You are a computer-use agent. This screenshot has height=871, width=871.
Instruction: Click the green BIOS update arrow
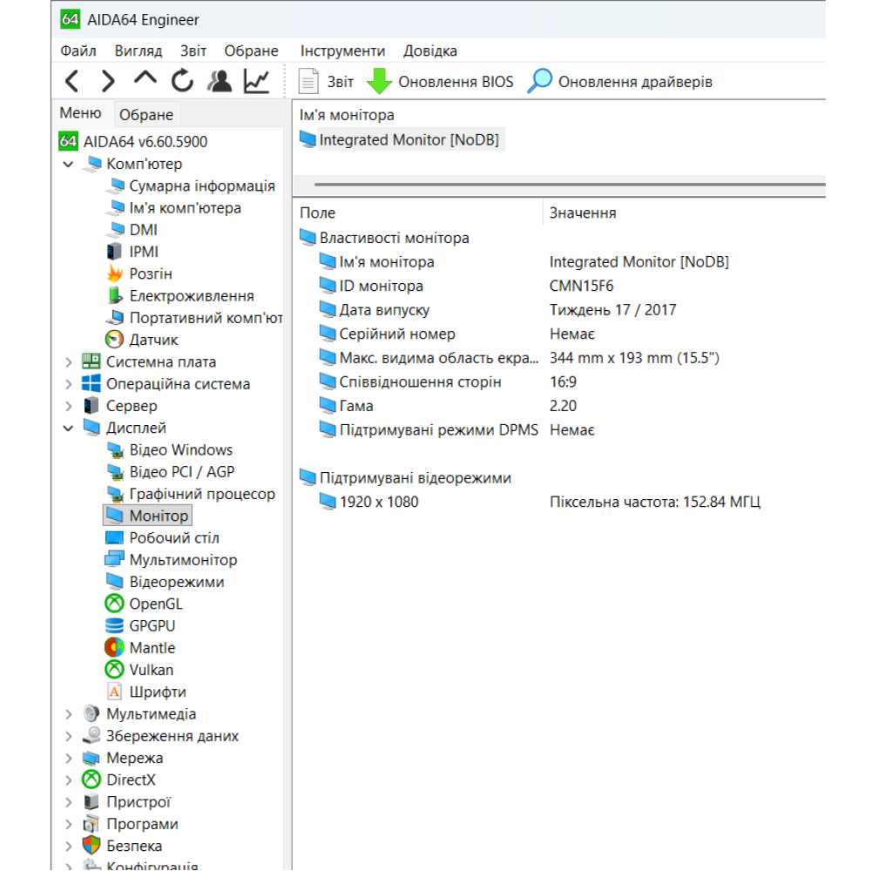[380, 81]
